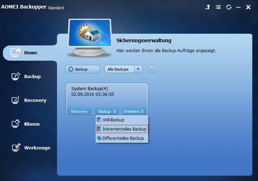Expand the Erweitert dropdown
The image size is (258, 181).
click(x=134, y=111)
